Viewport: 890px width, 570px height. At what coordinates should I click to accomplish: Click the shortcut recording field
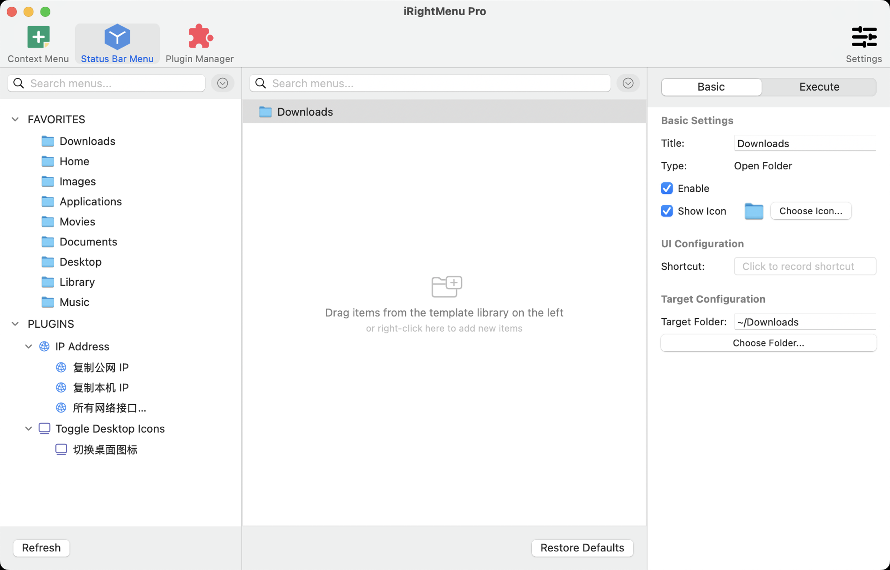click(805, 266)
